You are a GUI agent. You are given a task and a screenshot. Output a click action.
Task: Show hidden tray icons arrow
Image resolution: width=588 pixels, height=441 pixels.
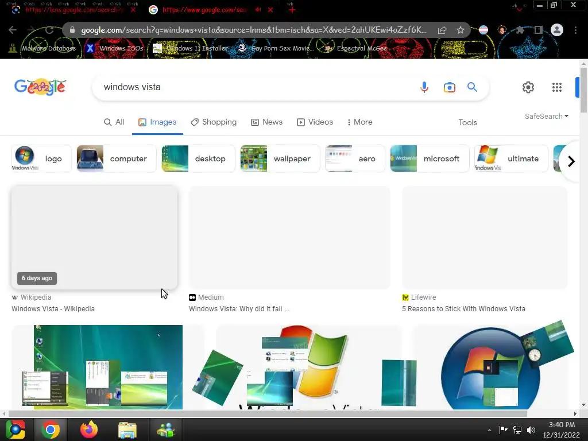coord(489,430)
